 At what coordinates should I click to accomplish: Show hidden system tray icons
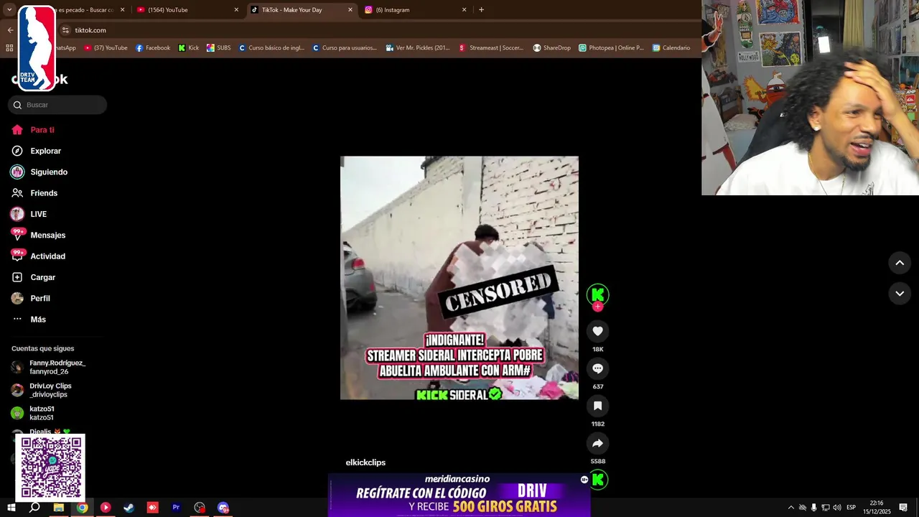pyautogui.click(x=791, y=508)
